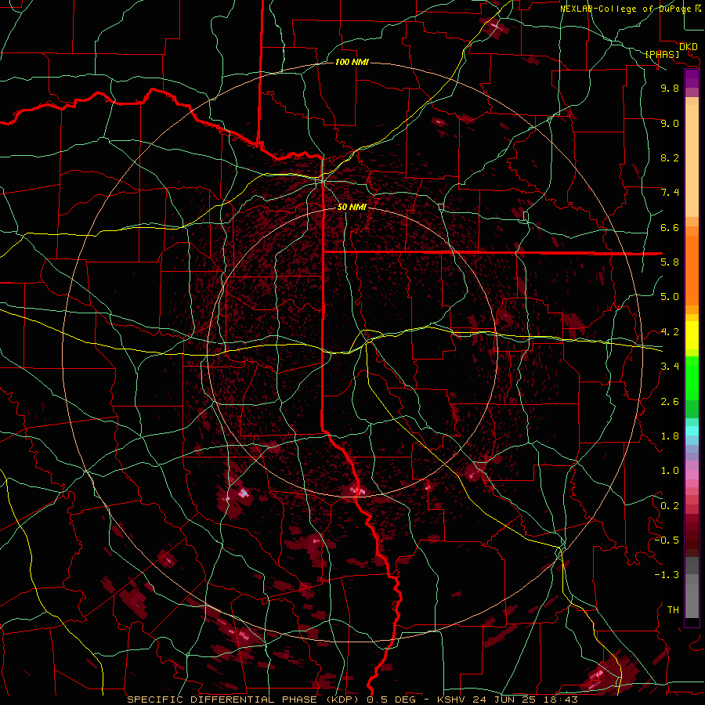
Task: Click the 8.2 legend value
Action: point(670,157)
